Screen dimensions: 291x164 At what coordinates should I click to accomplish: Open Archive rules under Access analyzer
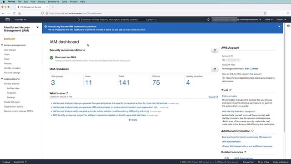coord(13,88)
